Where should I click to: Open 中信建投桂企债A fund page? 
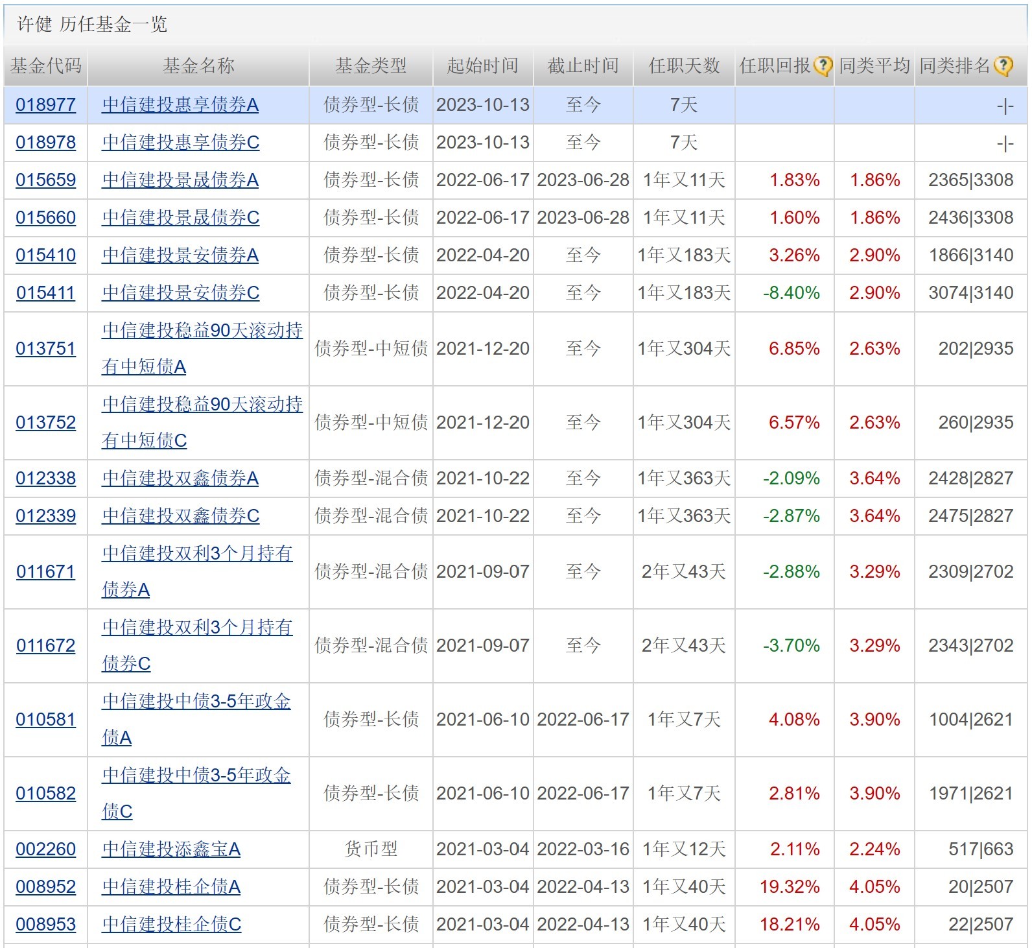171,887
